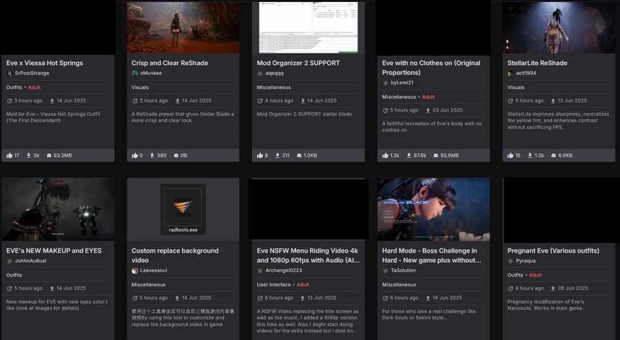Click the thumbs-up icon showing 8 endorsements
Image resolution: width=620 pixels, height=340 pixels.
(260, 156)
